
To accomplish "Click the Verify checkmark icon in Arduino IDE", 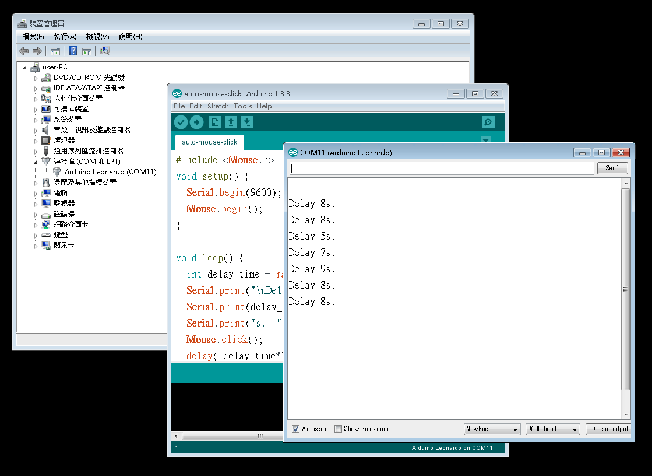I will 181,122.
